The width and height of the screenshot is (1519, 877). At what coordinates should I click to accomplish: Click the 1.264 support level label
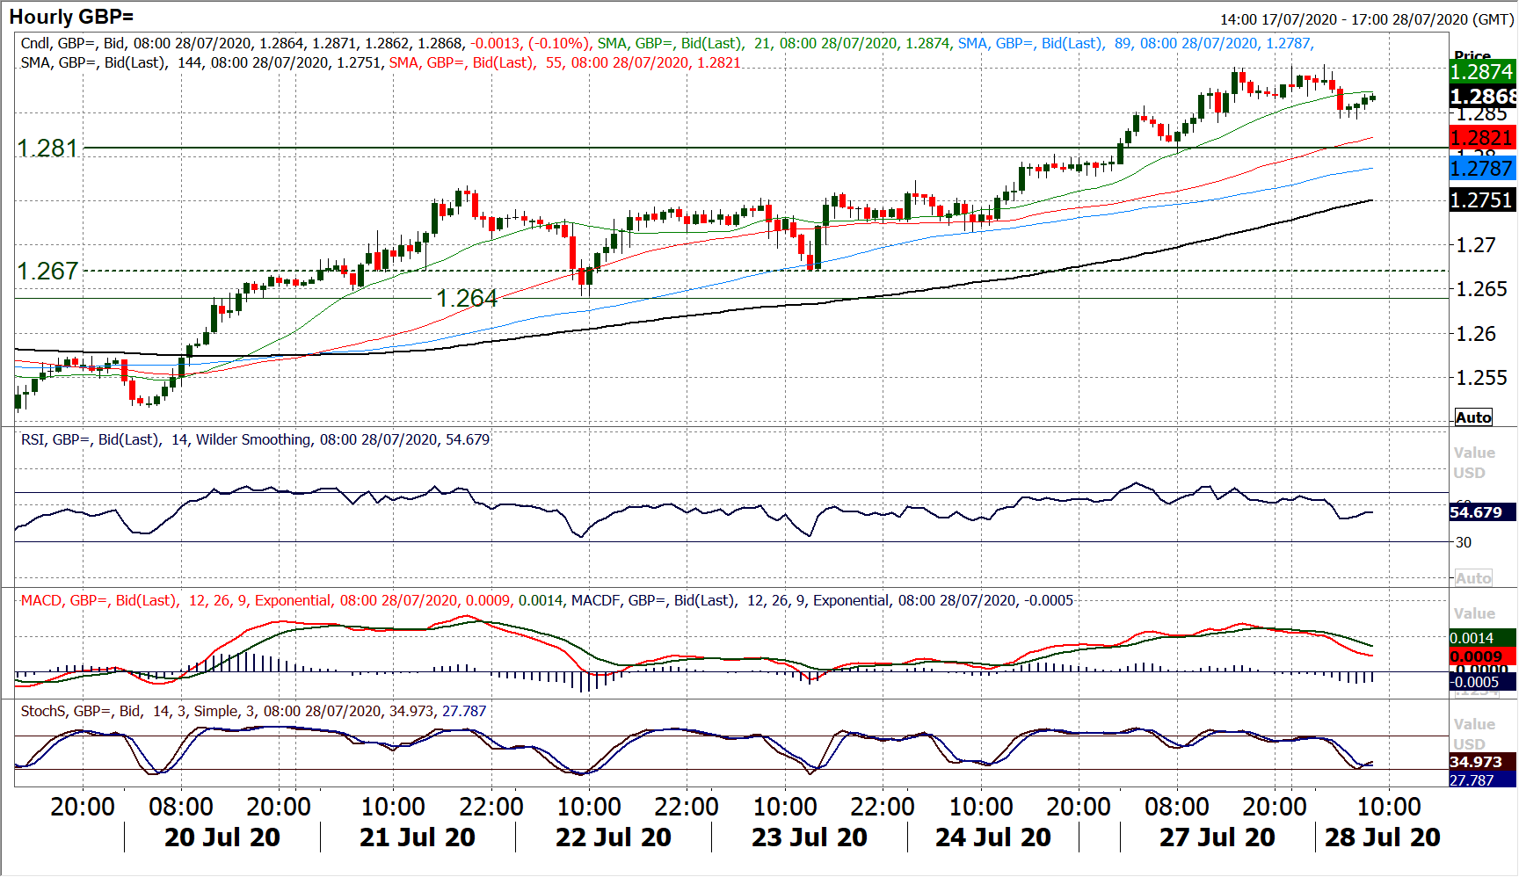click(467, 299)
